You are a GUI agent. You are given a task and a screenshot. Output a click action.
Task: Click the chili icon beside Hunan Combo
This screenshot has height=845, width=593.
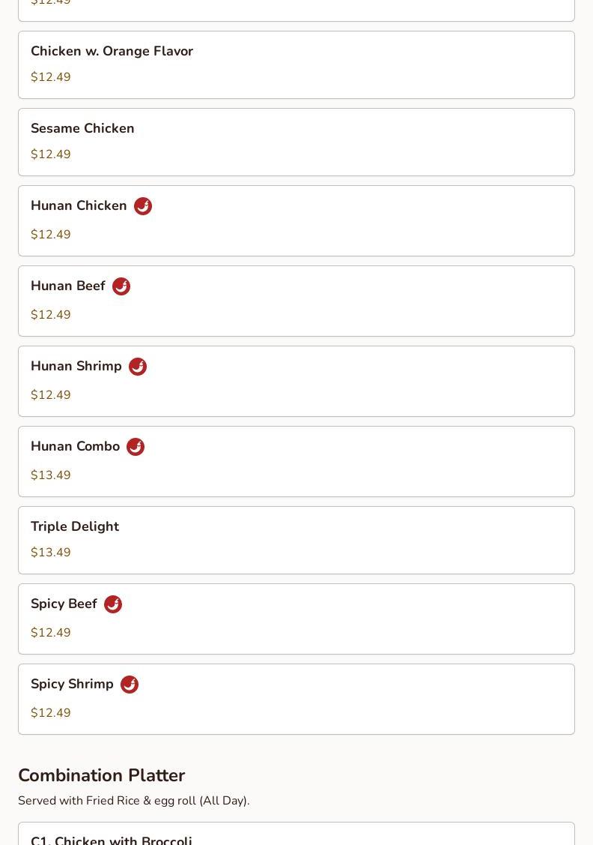[136, 447]
